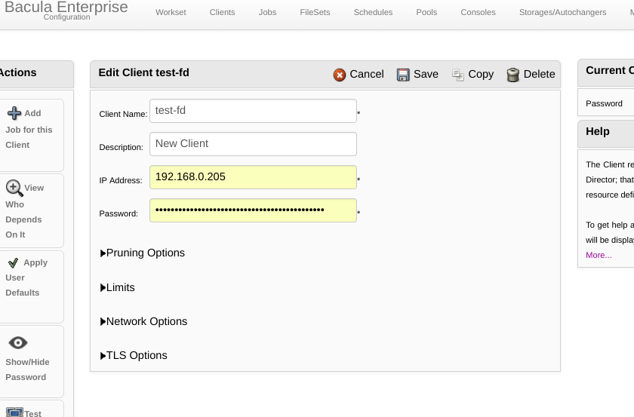This screenshot has width=634, height=417.
Task: Expand the TLS Options section
Action: (x=134, y=356)
